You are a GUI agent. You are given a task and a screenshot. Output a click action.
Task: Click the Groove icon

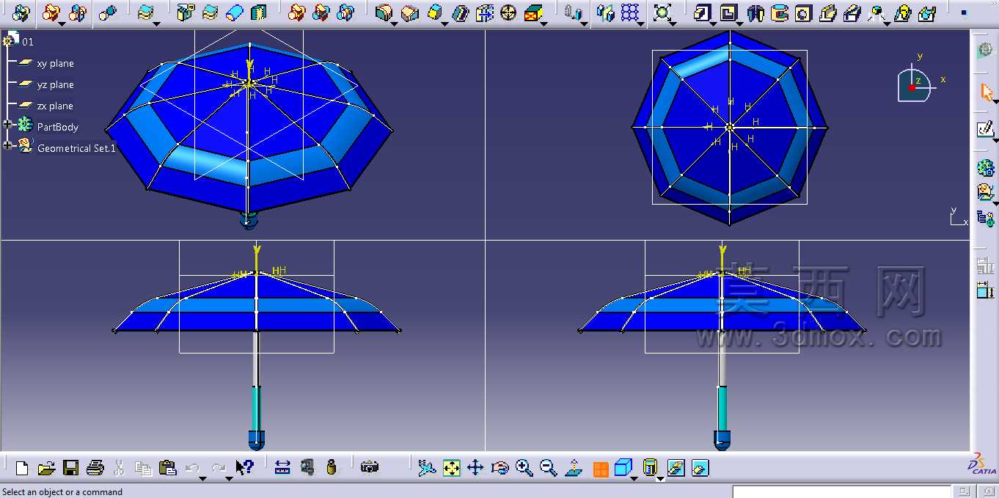pos(780,12)
